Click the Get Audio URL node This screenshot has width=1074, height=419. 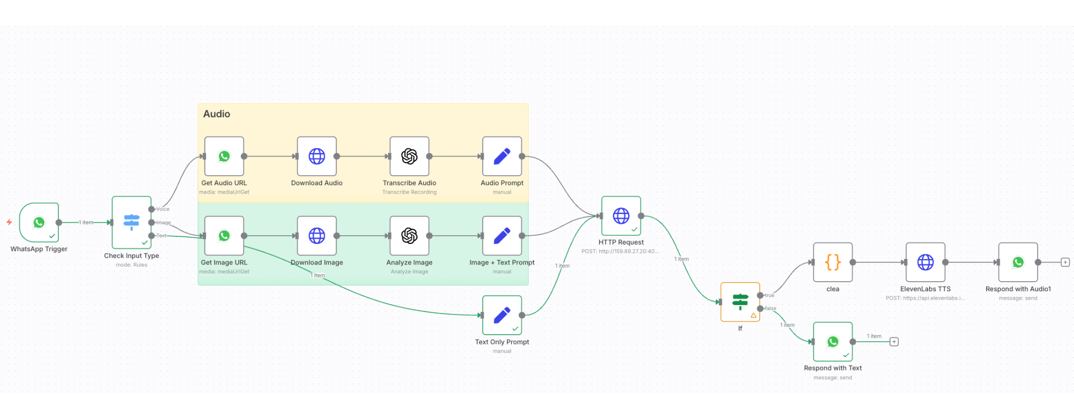224,156
